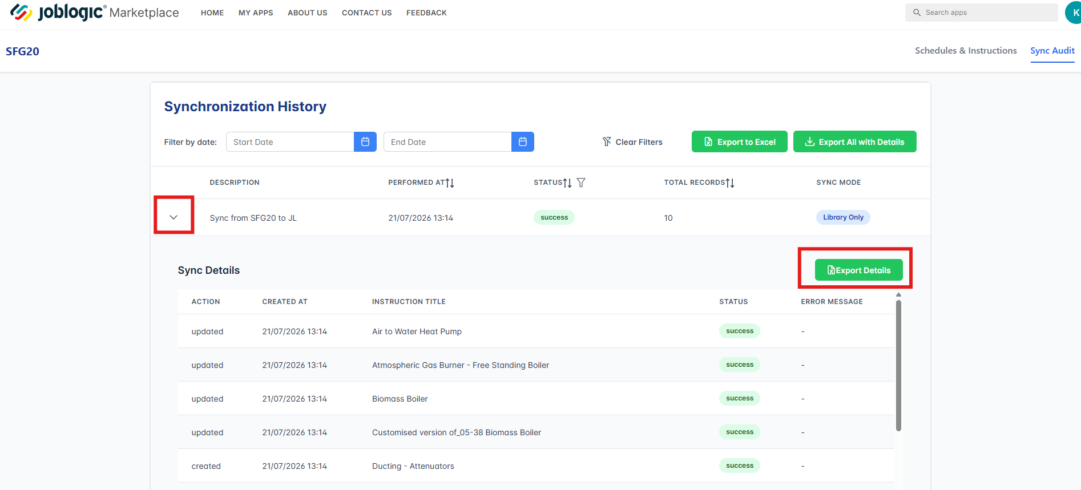Click Export Details for this sync
This screenshot has width=1081, height=490.
859,270
